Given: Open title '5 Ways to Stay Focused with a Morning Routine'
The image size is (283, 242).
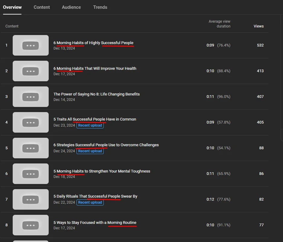Looking at the screenshot, I should tap(95, 223).
